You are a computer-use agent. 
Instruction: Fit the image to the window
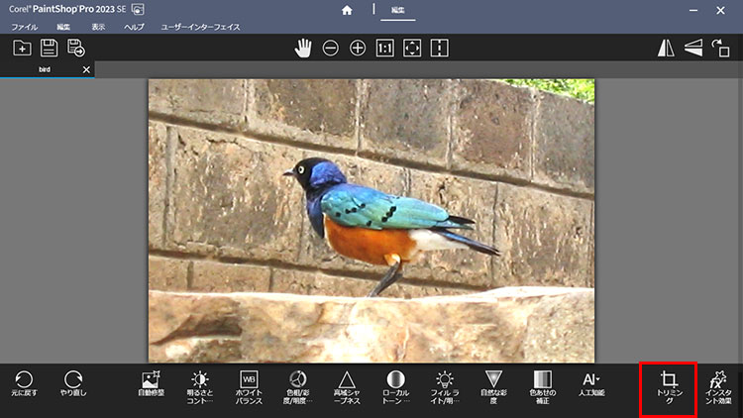click(413, 48)
